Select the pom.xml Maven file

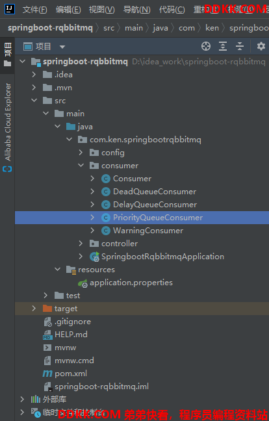pos(71,374)
